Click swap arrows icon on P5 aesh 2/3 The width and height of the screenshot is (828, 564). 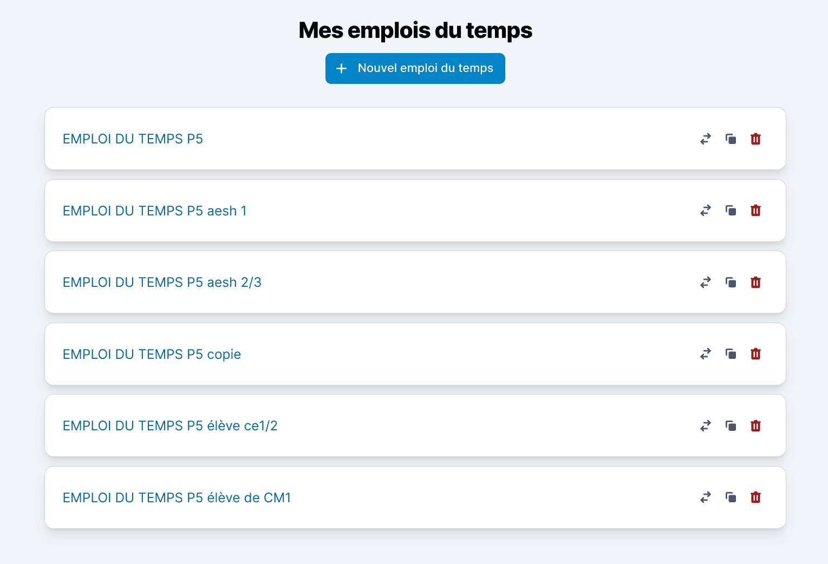click(705, 283)
